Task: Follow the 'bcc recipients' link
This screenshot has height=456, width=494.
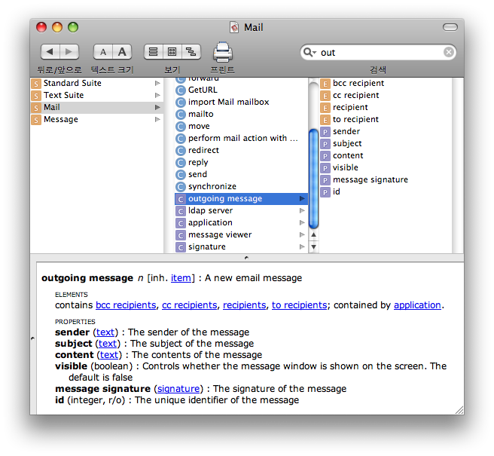Action: click(126, 305)
